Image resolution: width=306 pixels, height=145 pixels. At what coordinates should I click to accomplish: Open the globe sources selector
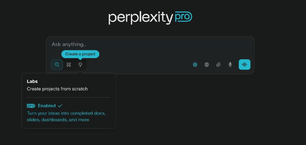click(x=207, y=64)
